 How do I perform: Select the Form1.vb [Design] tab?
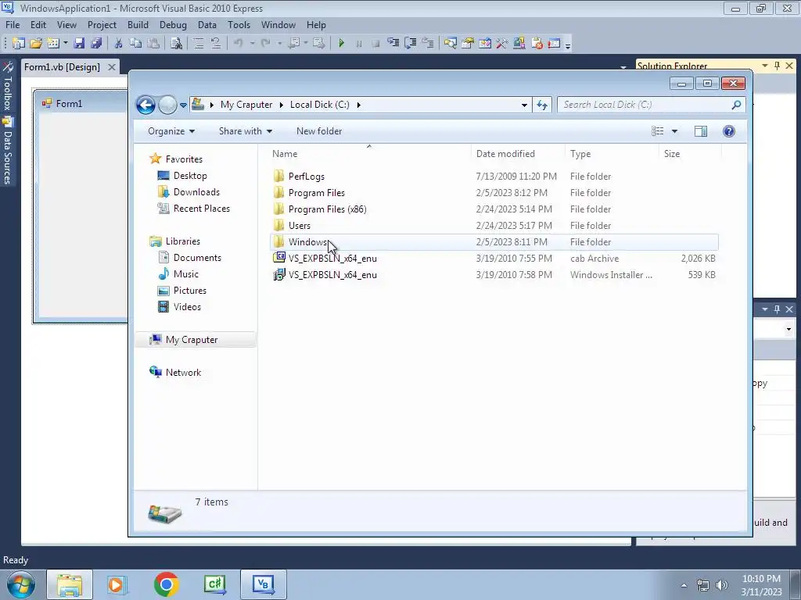(63, 67)
